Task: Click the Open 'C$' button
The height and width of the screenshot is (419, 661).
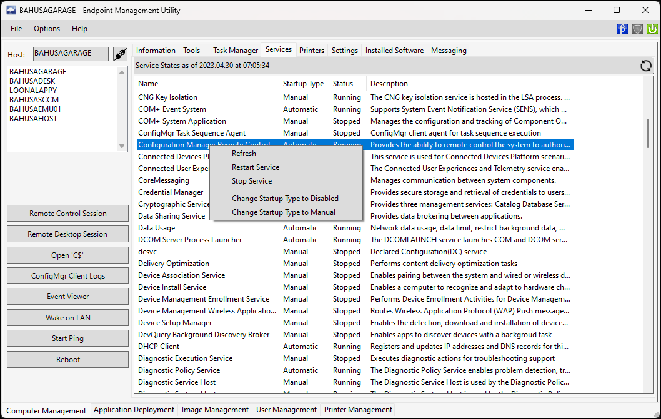Action: click(68, 255)
